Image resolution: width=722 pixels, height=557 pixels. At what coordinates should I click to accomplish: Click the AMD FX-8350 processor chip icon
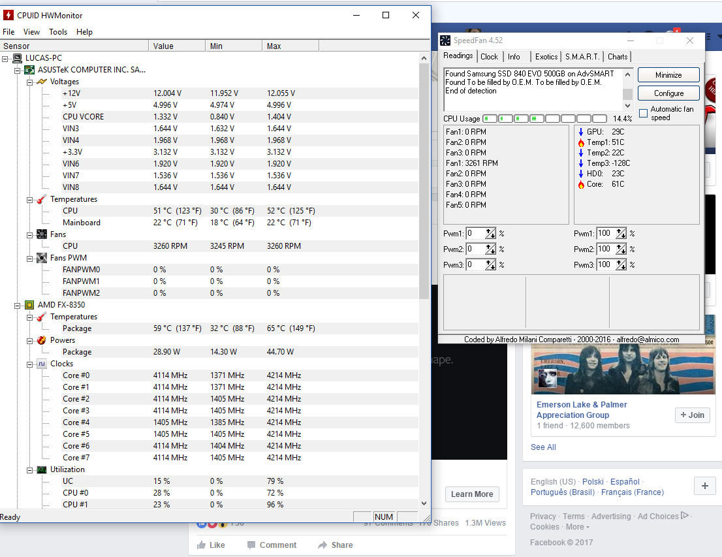point(29,304)
